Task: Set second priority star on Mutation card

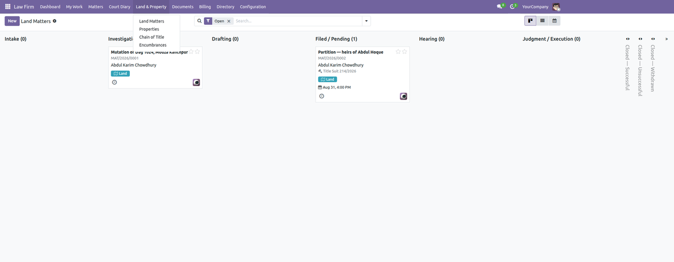Action: tap(197, 52)
